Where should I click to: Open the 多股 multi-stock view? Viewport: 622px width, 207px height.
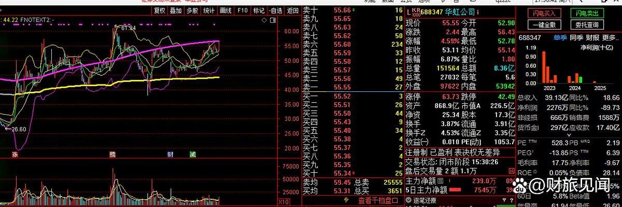192,10
